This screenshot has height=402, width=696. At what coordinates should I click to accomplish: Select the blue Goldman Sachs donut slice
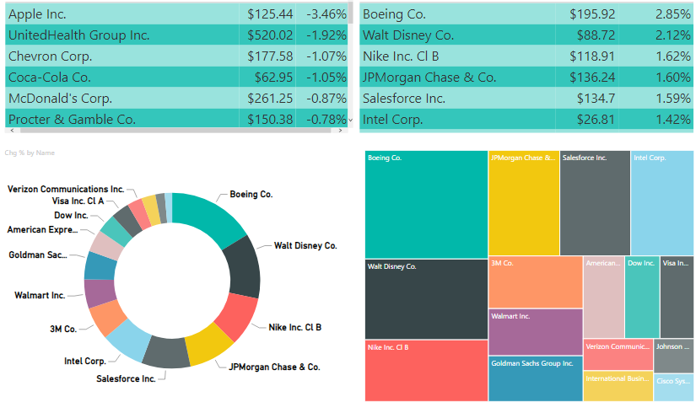coord(100,266)
